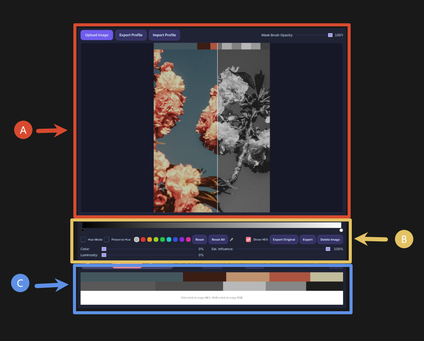Select the blue color dot
424x341 pixels.
(x=175, y=239)
